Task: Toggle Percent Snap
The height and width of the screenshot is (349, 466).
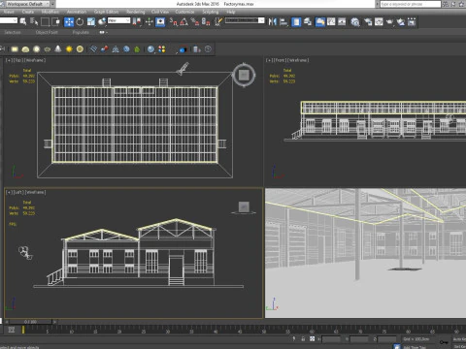Action: pos(195,21)
